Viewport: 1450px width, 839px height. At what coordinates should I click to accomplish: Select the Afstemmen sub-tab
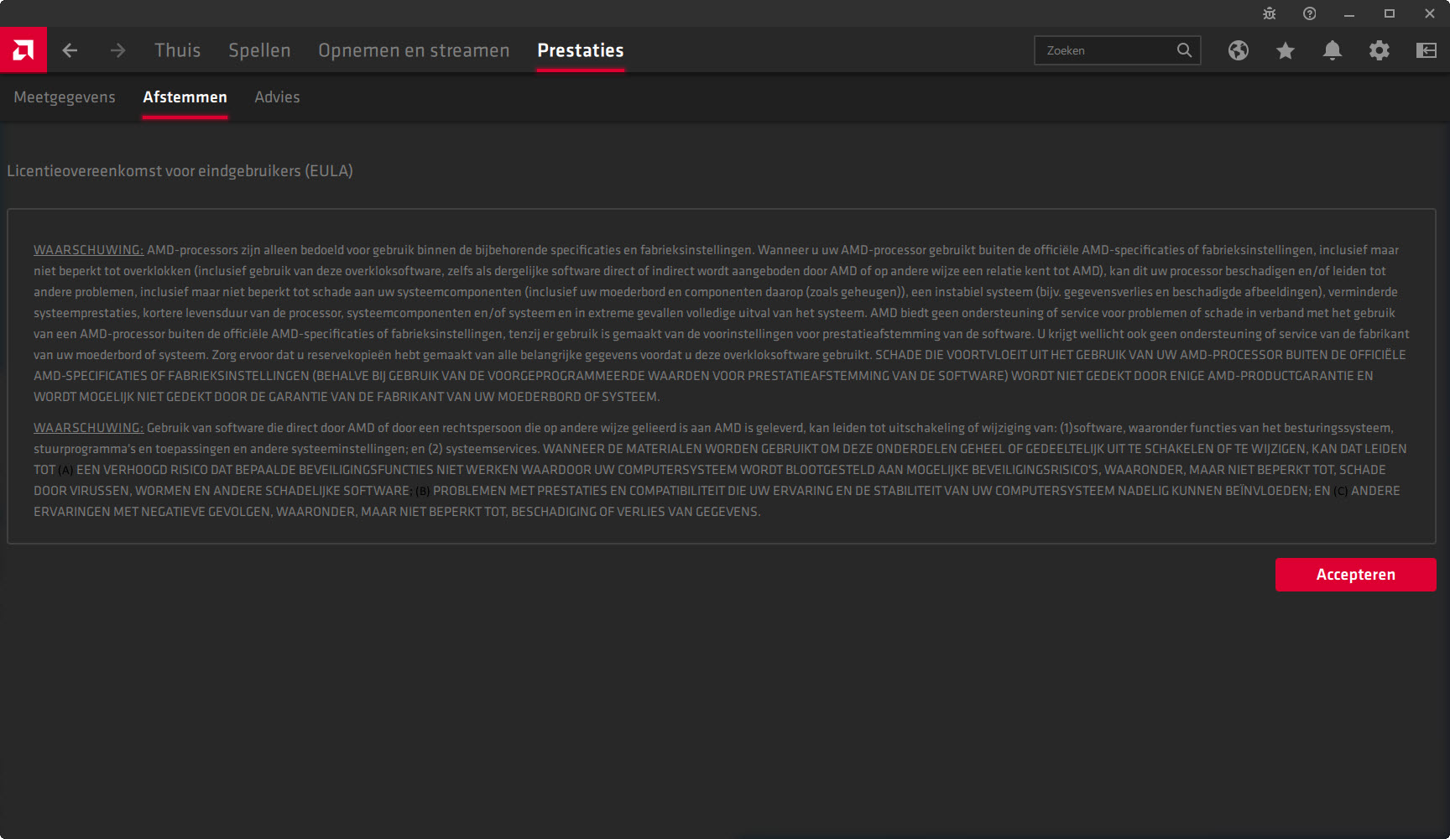pos(185,97)
